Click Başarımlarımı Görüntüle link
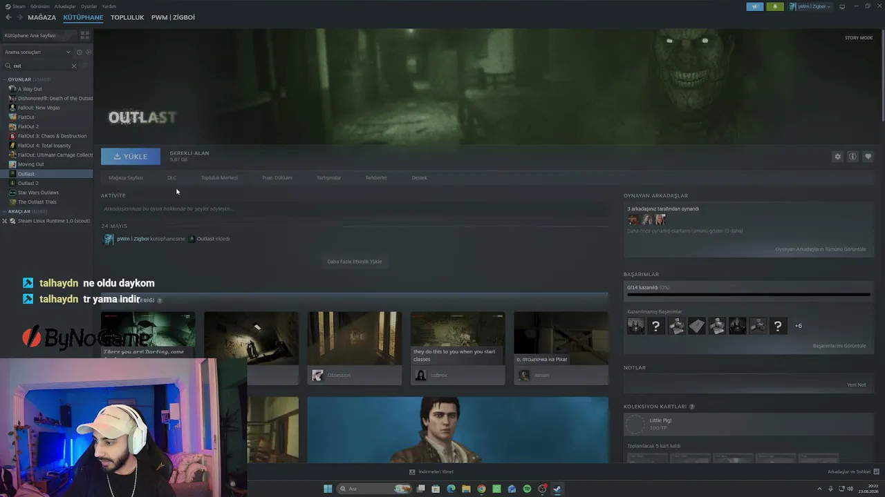885x497 pixels. (839, 346)
